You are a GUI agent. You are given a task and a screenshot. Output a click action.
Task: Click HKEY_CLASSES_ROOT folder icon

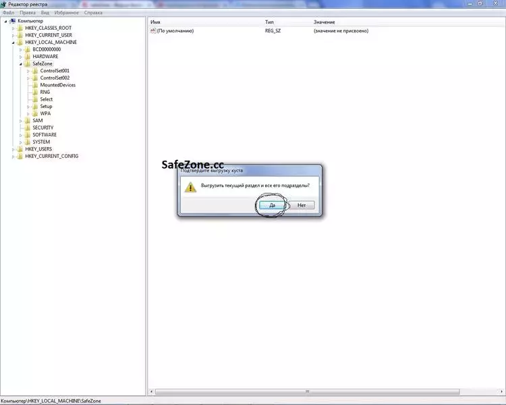[20, 28]
